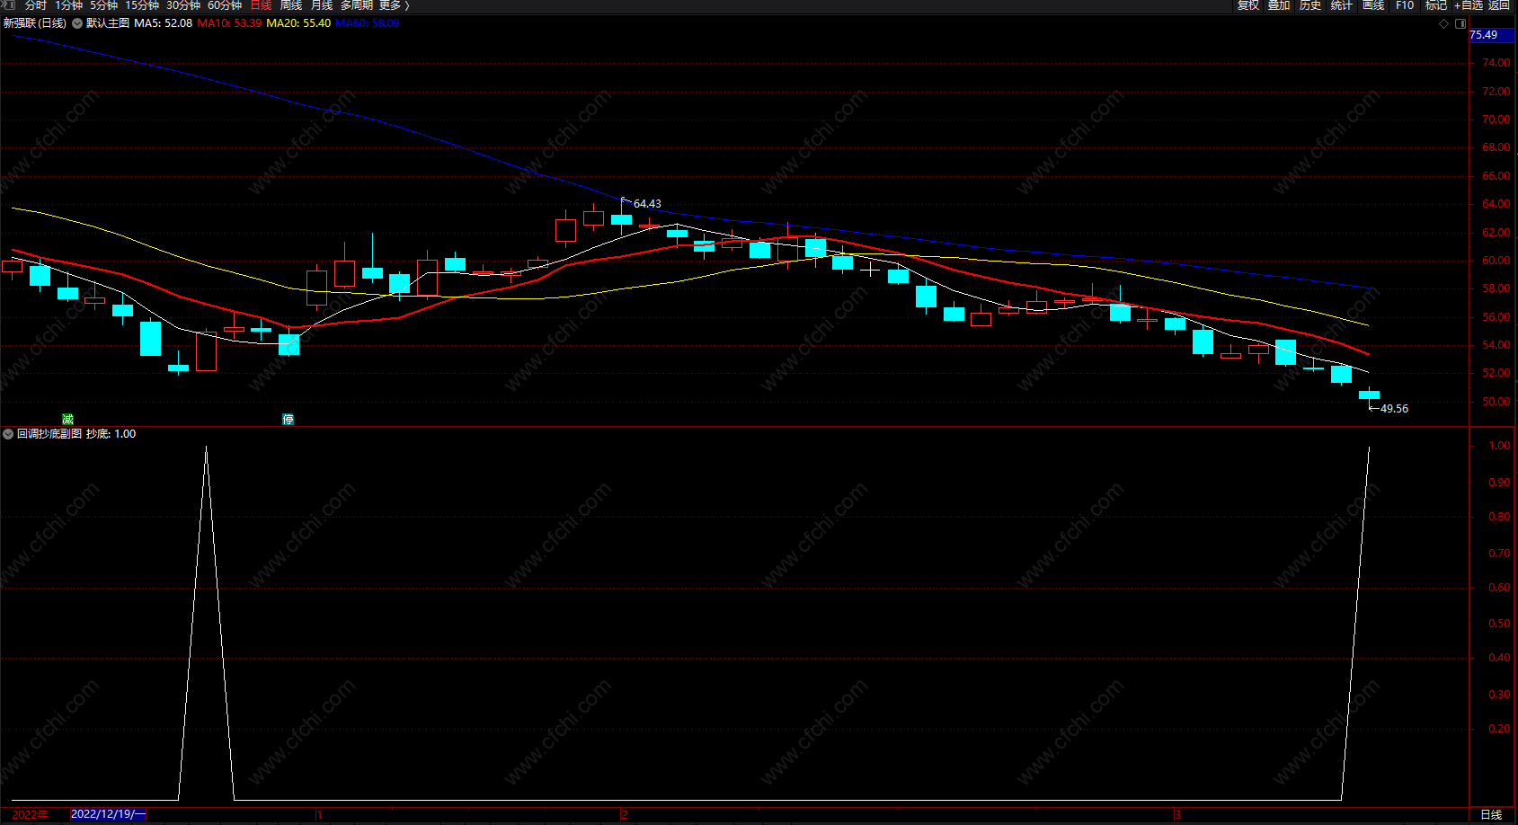Viewport: 1518px width, 825px height.
Task: Expand the 回调抄底副图 sub-chart indicator dropdown
Action: pos(8,434)
